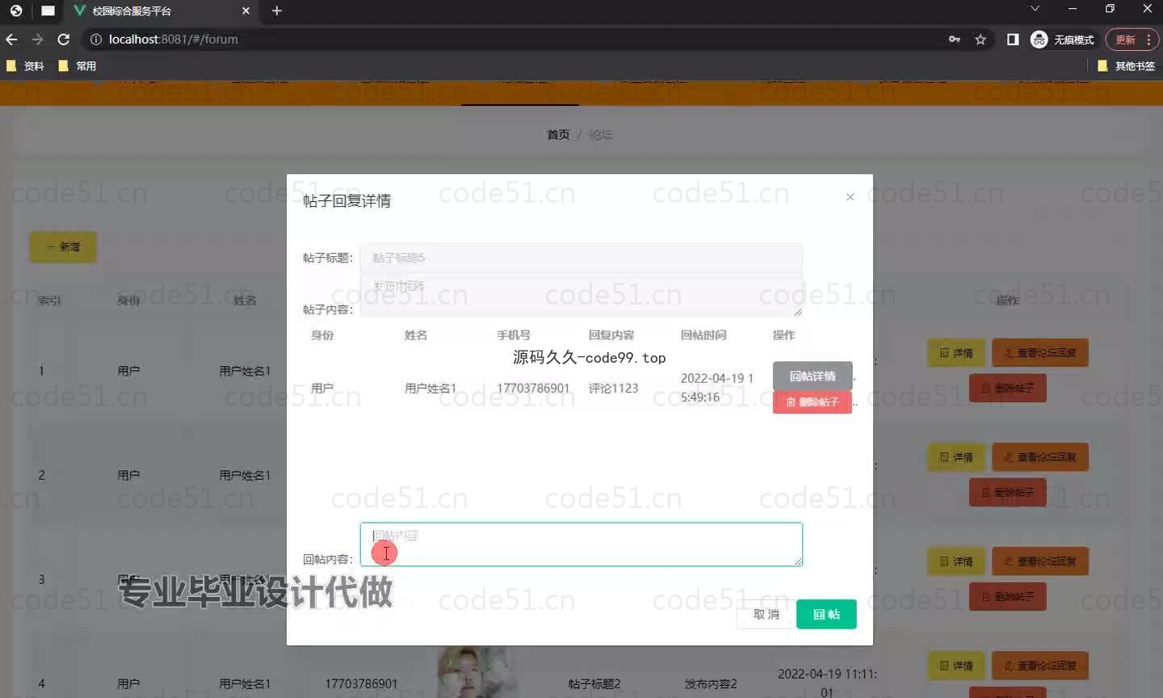The image size is (1163, 698).
Task: Bookmark this page with star icon
Action: tap(980, 39)
